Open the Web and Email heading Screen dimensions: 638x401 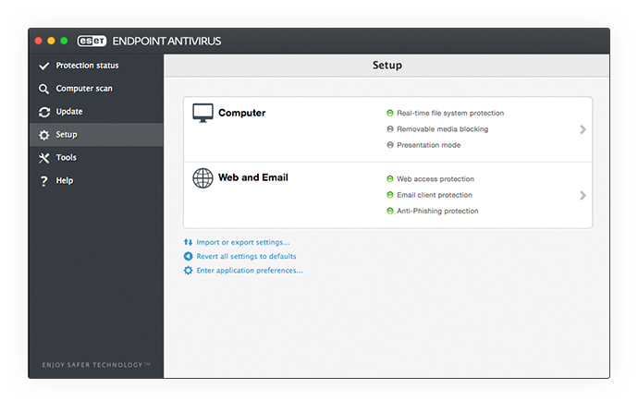pos(253,177)
